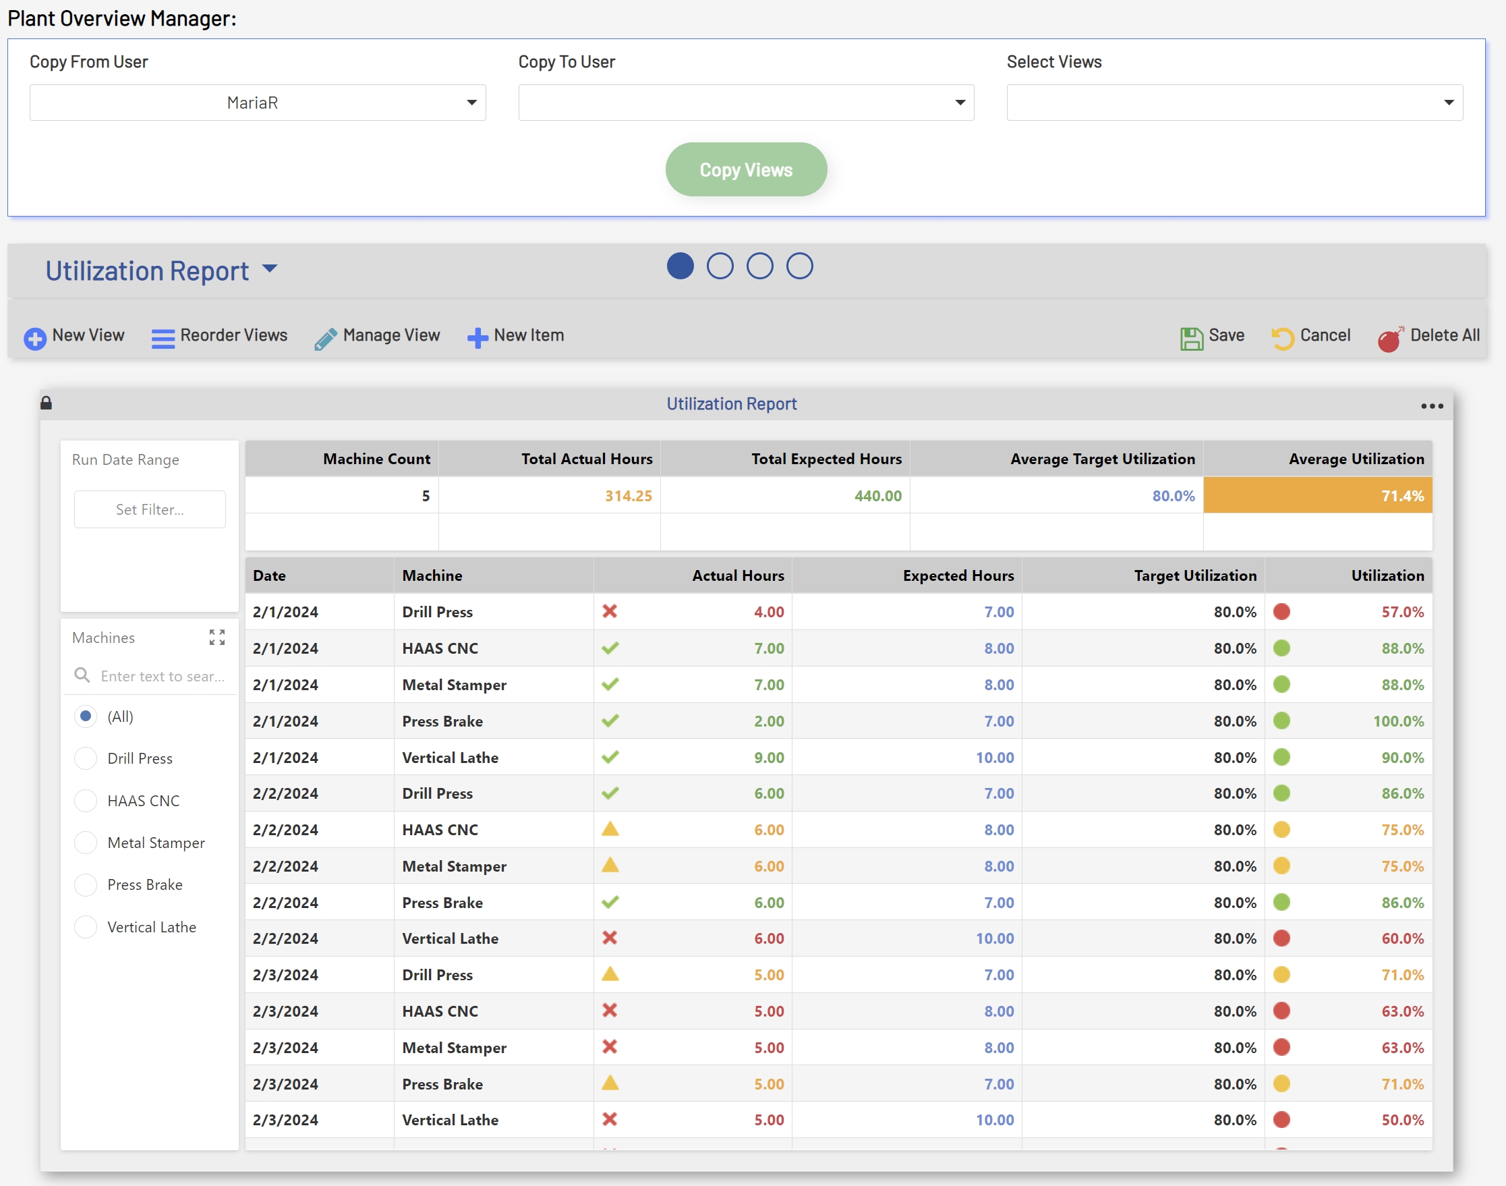This screenshot has height=1186, width=1506.
Task: Open the Utilization Report title dropdown arrow
Action: (x=270, y=269)
